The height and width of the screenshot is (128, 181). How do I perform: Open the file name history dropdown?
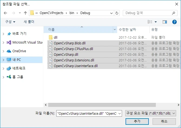pyautogui.click(x=120, y=113)
